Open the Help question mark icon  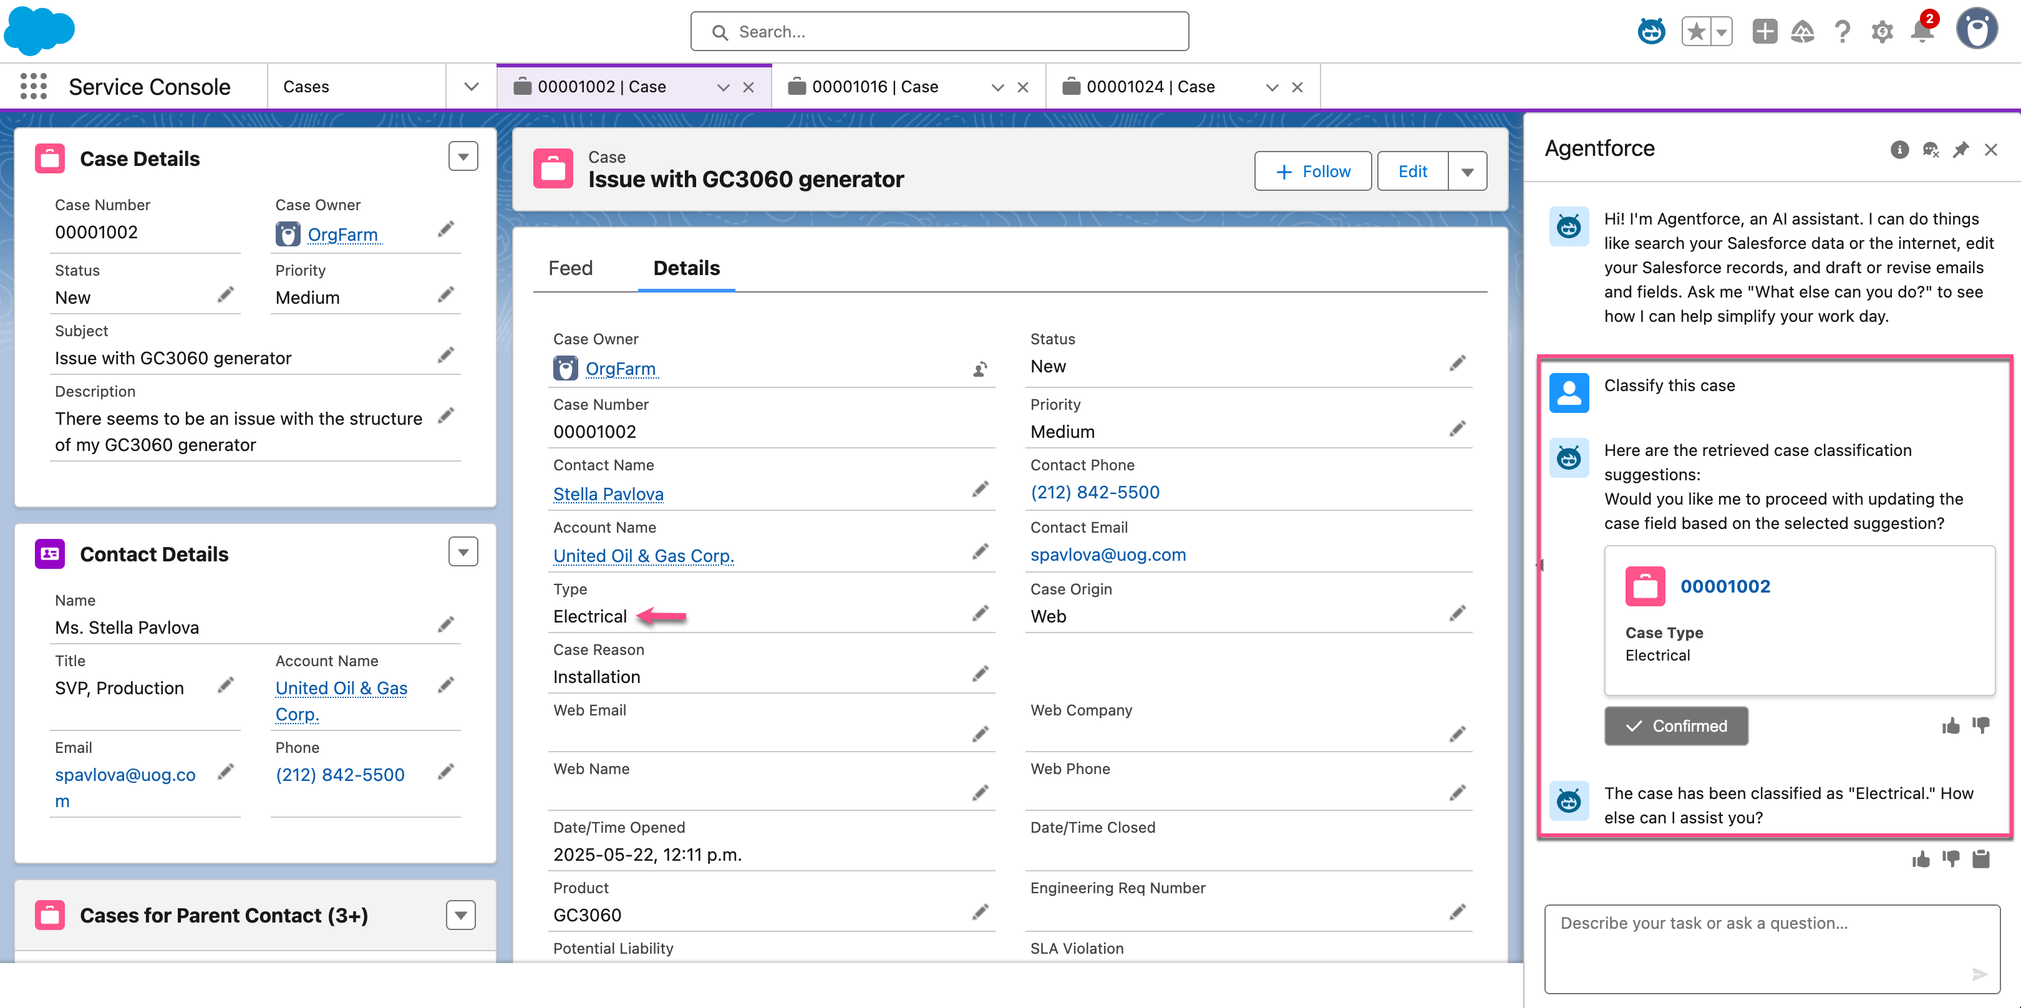pyautogui.click(x=1842, y=31)
